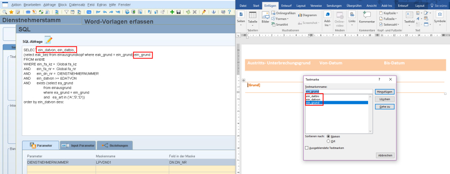Image resolution: width=450 pixels, height=174 pixels.
Task: Click the DIENSTNEHMERNUMMER parameter cell
Action: click(x=61, y=162)
